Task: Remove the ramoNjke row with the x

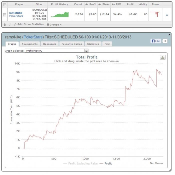Action: pos(167,14)
